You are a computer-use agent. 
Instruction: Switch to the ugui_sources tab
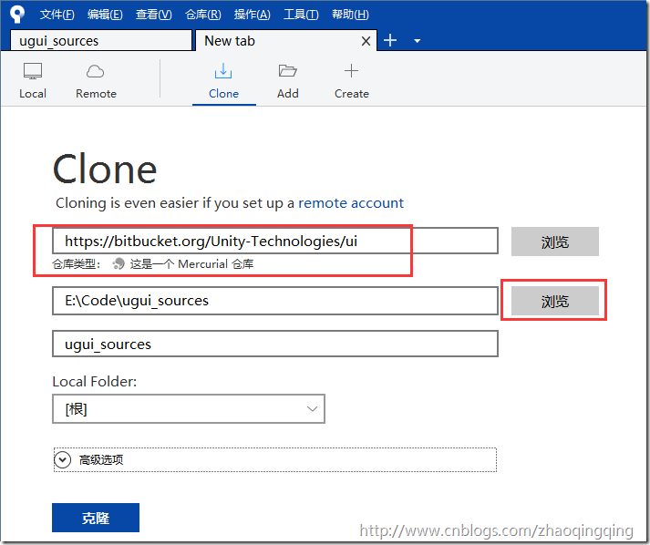coord(101,41)
